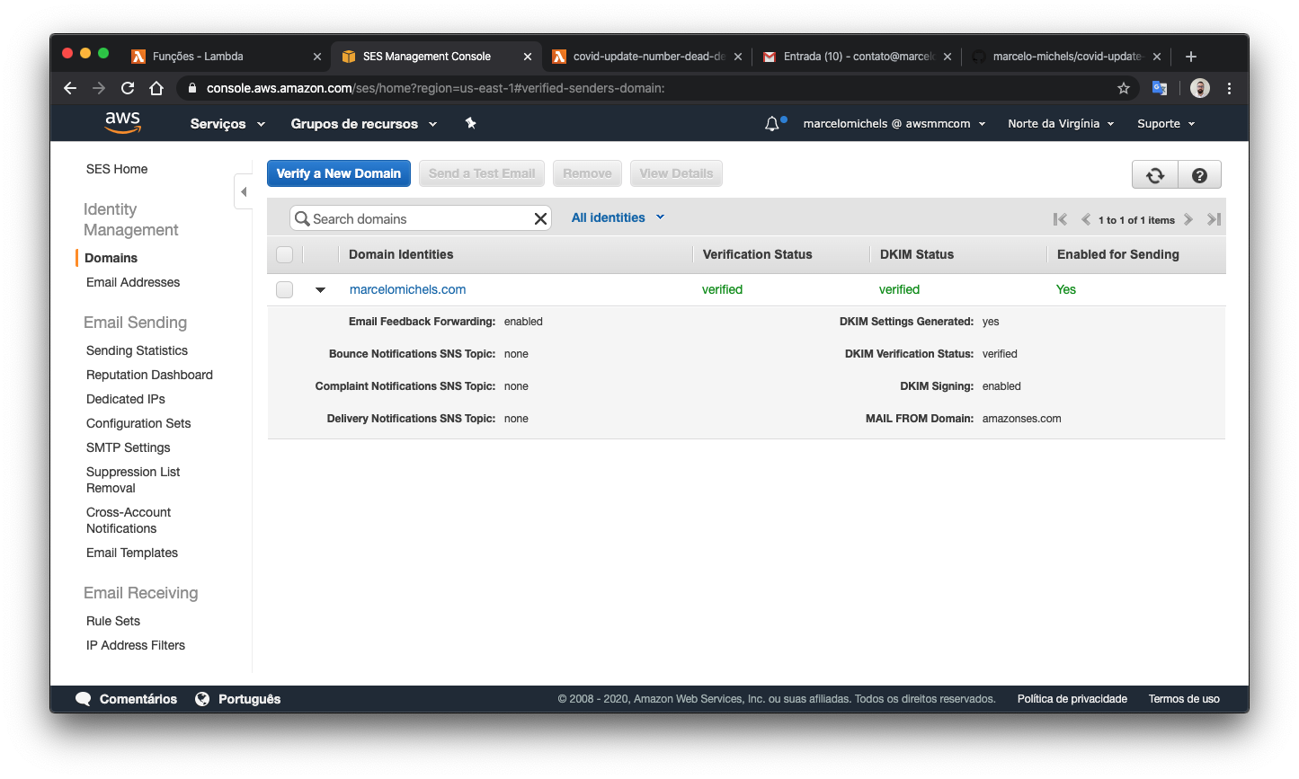Screen dimensions: 1299x779
Task: Click the AWS logo icon
Action: click(x=122, y=123)
